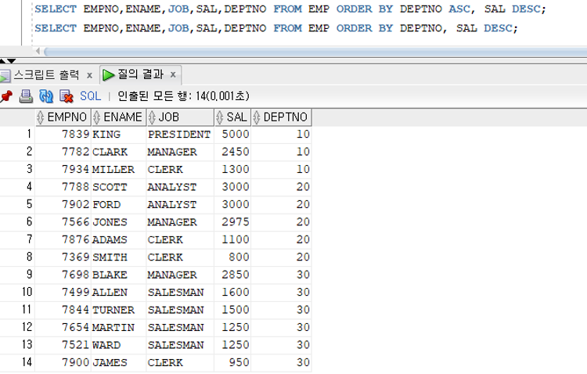Sort by the JOB column header
This screenshot has height=374, width=587.
click(x=180, y=117)
